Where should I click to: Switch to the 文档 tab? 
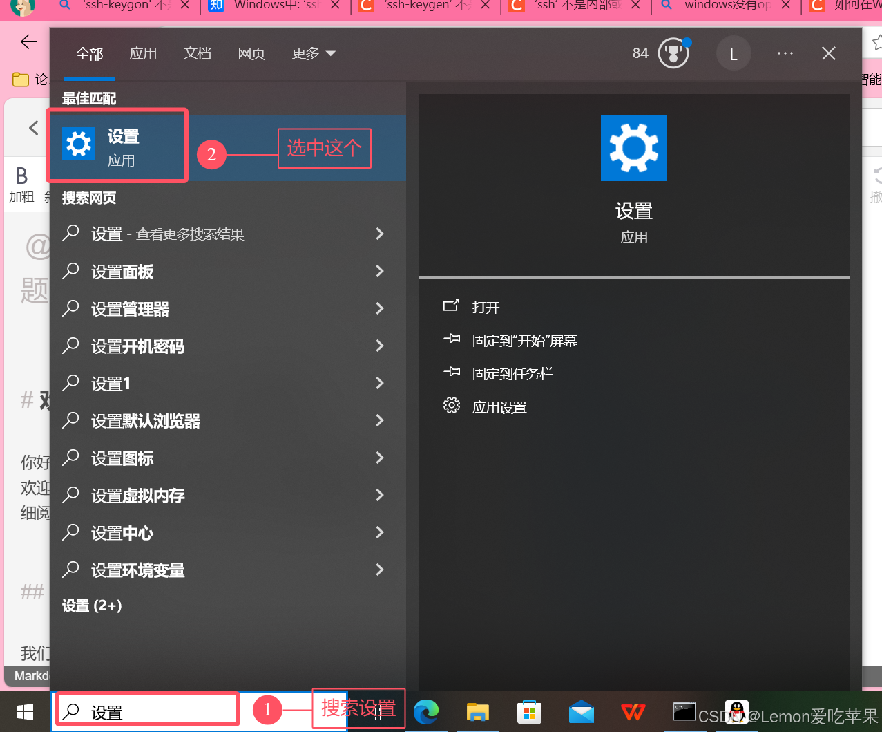point(197,53)
